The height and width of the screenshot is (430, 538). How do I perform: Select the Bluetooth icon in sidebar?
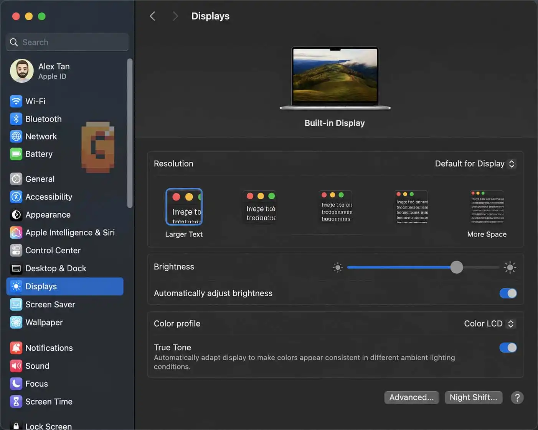coord(16,119)
